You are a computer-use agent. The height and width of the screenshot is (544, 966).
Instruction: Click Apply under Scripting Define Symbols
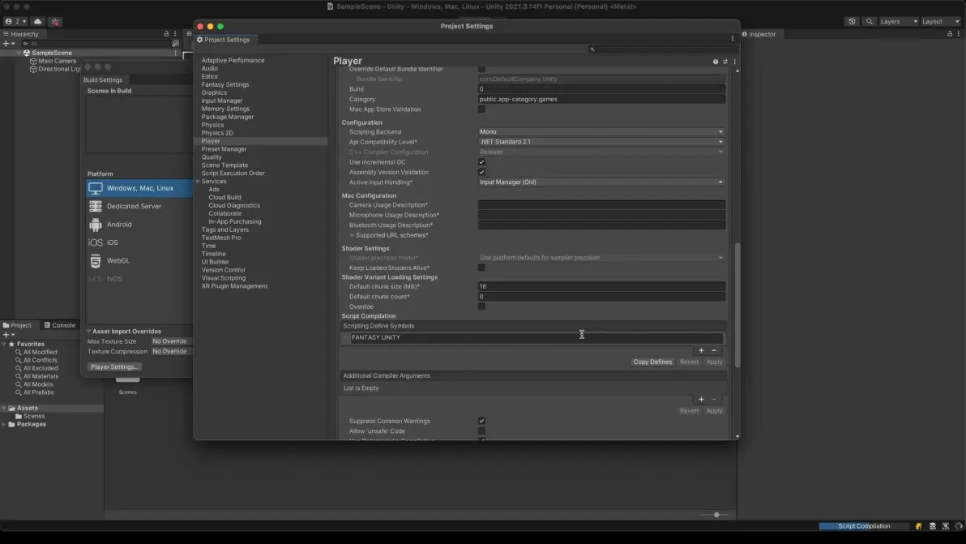point(714,362)
